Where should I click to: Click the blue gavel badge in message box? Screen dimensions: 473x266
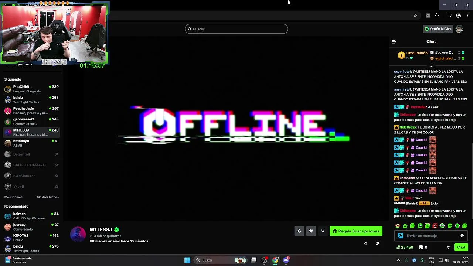(x=400, y=236)
